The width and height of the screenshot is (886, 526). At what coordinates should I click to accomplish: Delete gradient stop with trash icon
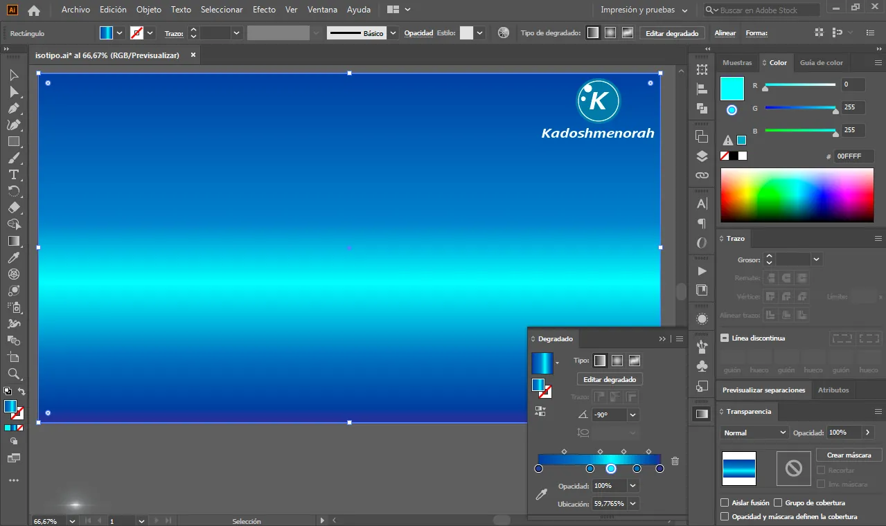click(675, 461)
